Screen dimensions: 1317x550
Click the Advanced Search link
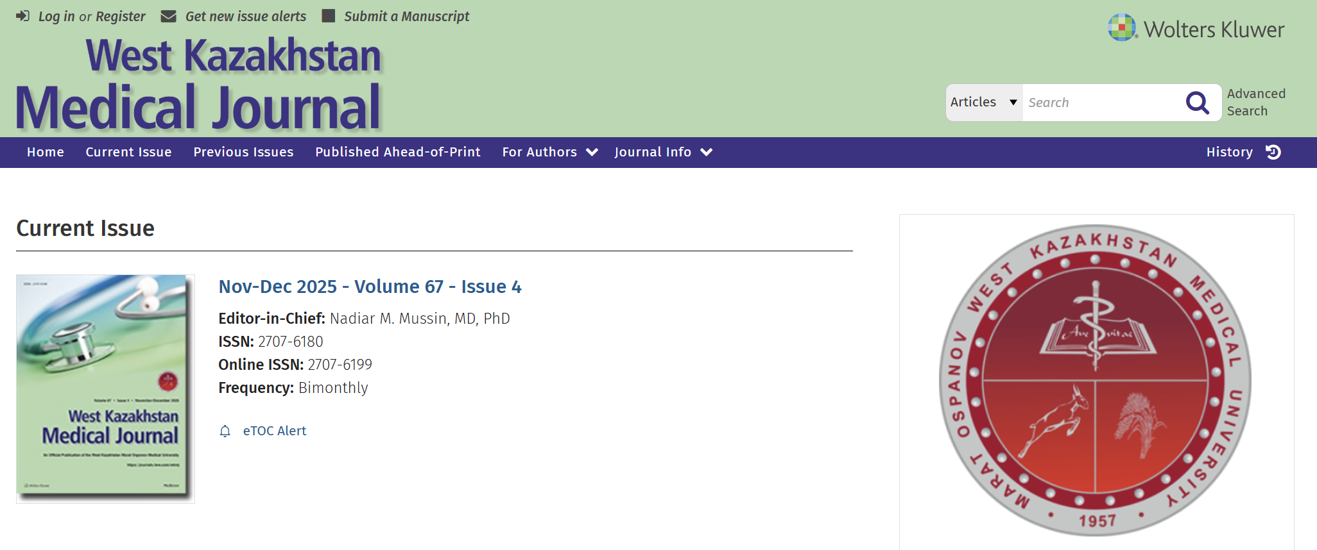click(x=1255, y=103)
